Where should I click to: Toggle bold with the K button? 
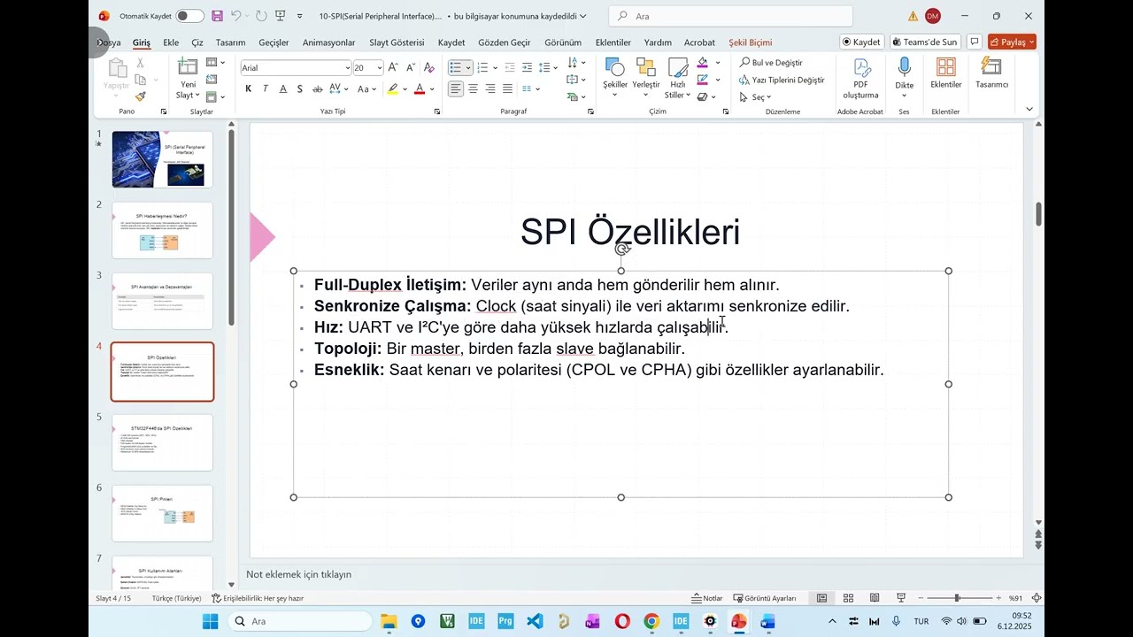point(249,88)
